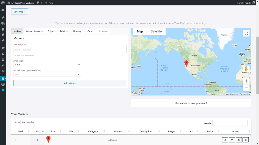
Task: Open the Dashboard sidebar icon
Action: pyautogui.click(x=3, y=10)
